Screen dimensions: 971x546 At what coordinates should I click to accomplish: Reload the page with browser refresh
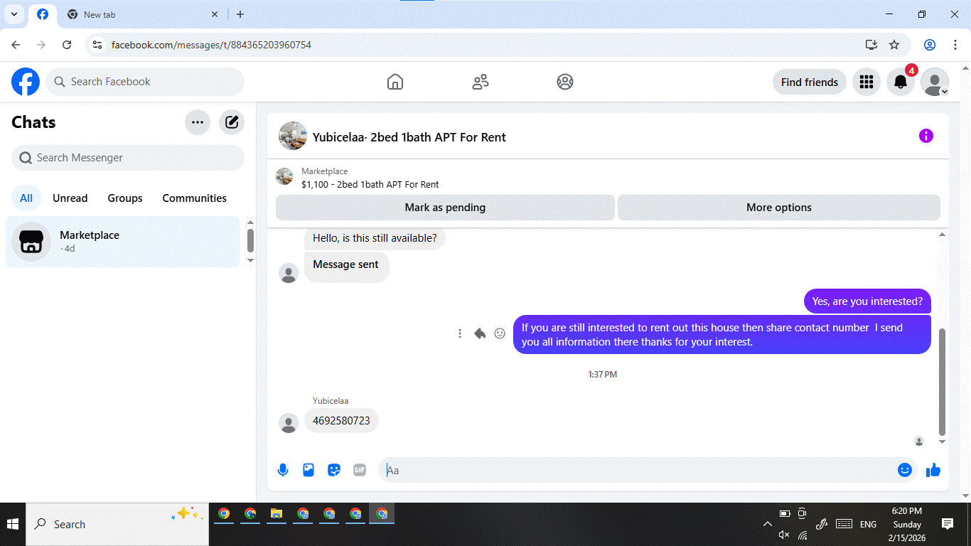coord(67,45)
